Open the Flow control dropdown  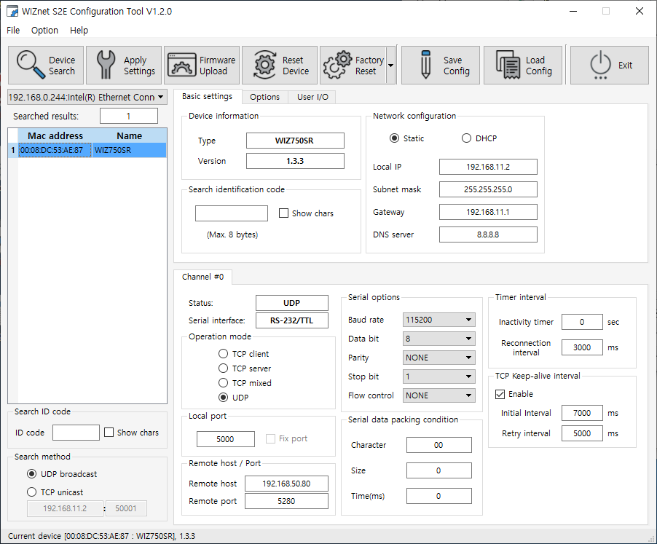coord(438,395)
